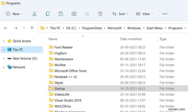Navigate to OS (C:) breadcrumb
188x112 pixels.
tap(71, 28)
